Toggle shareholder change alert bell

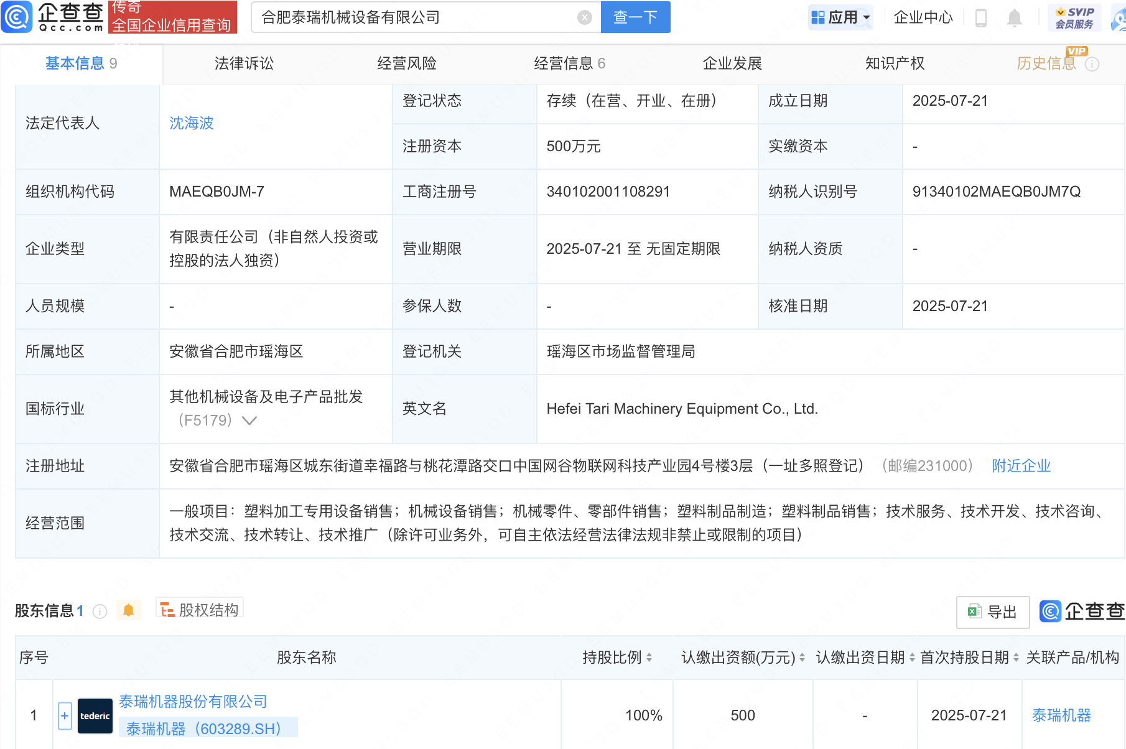click(129, 610)
